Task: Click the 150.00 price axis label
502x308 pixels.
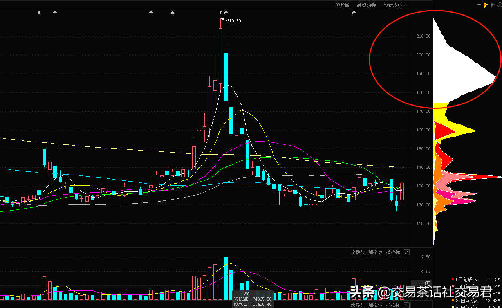Action: tap(423, 149)
